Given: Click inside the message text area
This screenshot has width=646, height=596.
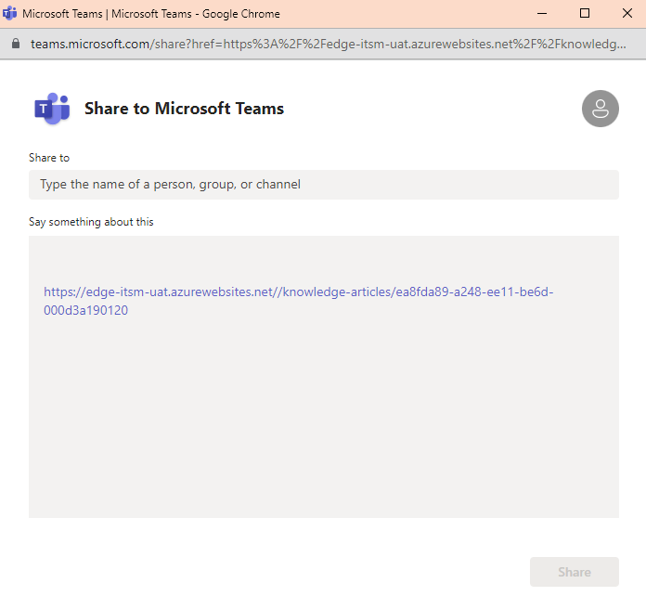Looking at the screenshot, I should click(x=323, y=377).
